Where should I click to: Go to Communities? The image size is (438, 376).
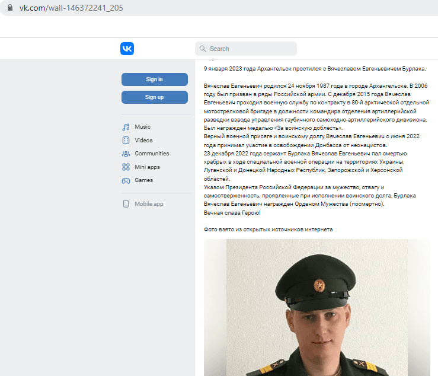coord(152,154)
